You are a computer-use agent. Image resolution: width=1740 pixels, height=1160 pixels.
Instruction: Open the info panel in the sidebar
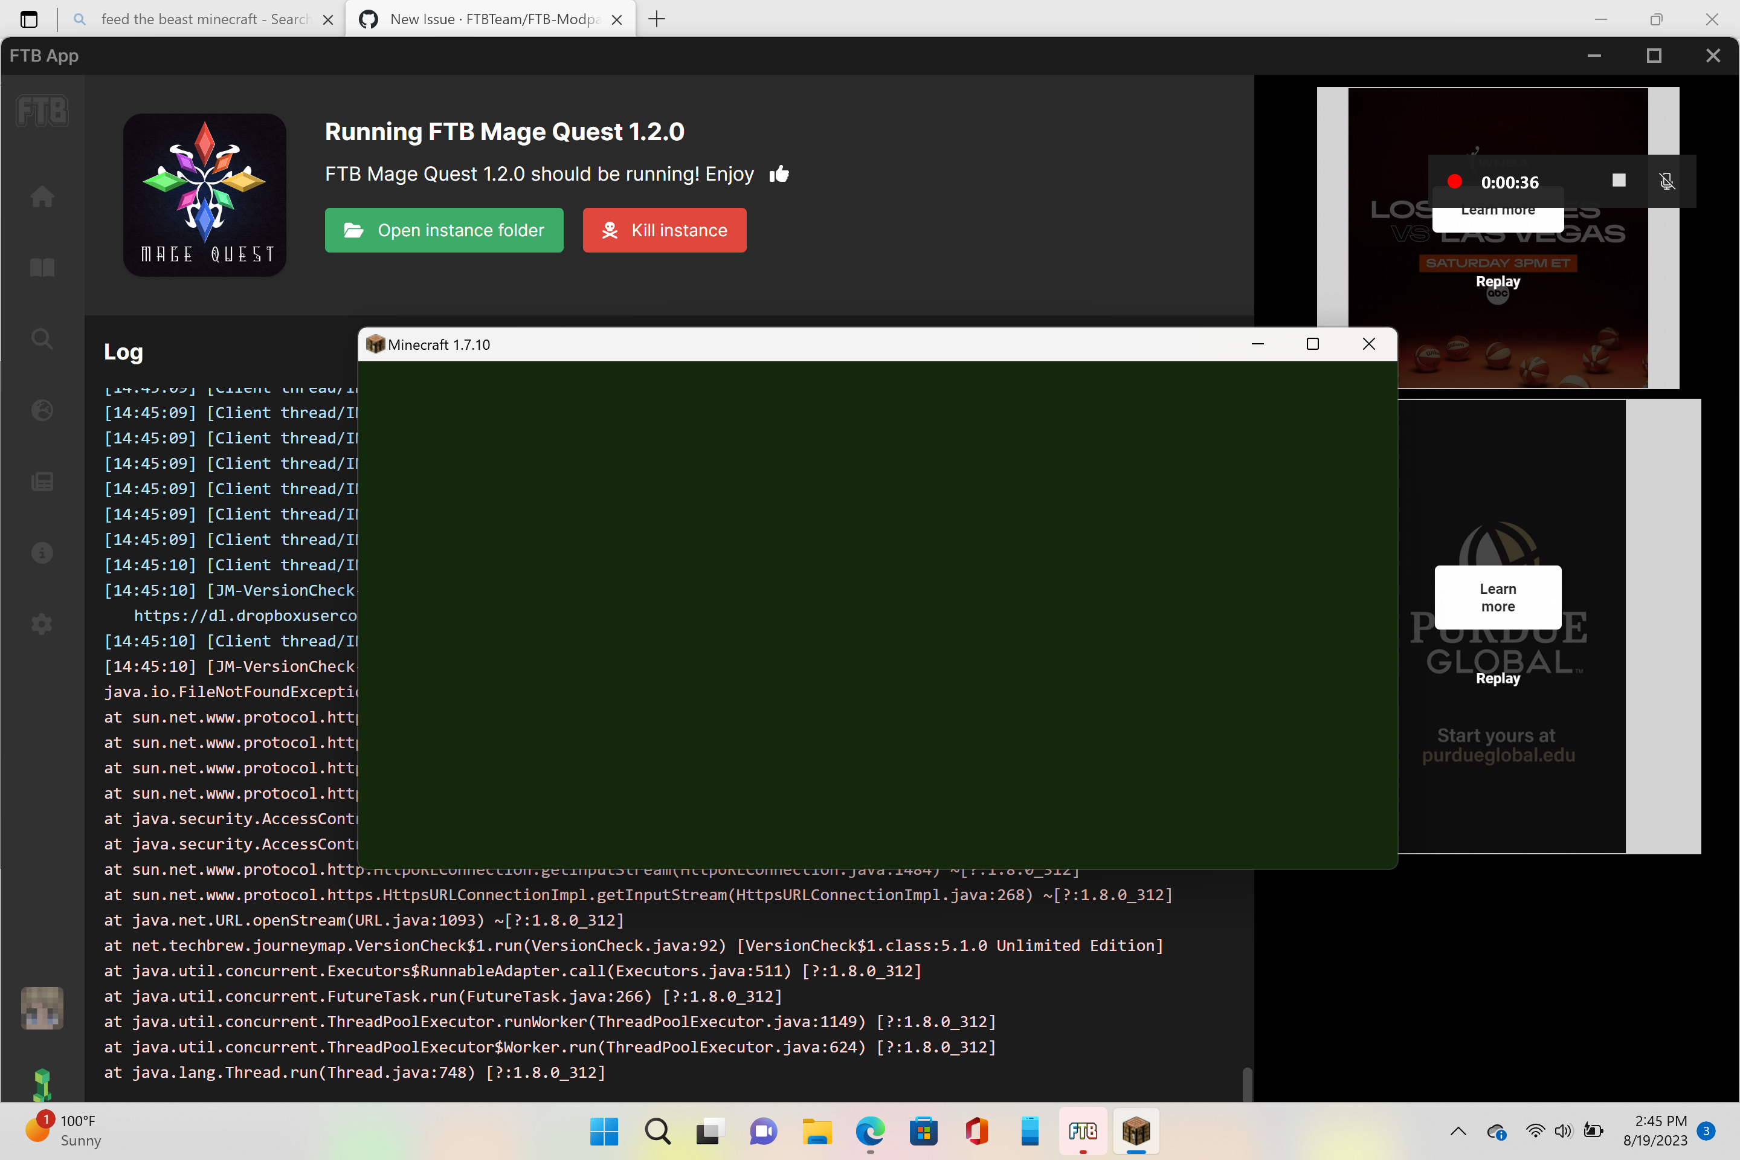coord(42,553)
